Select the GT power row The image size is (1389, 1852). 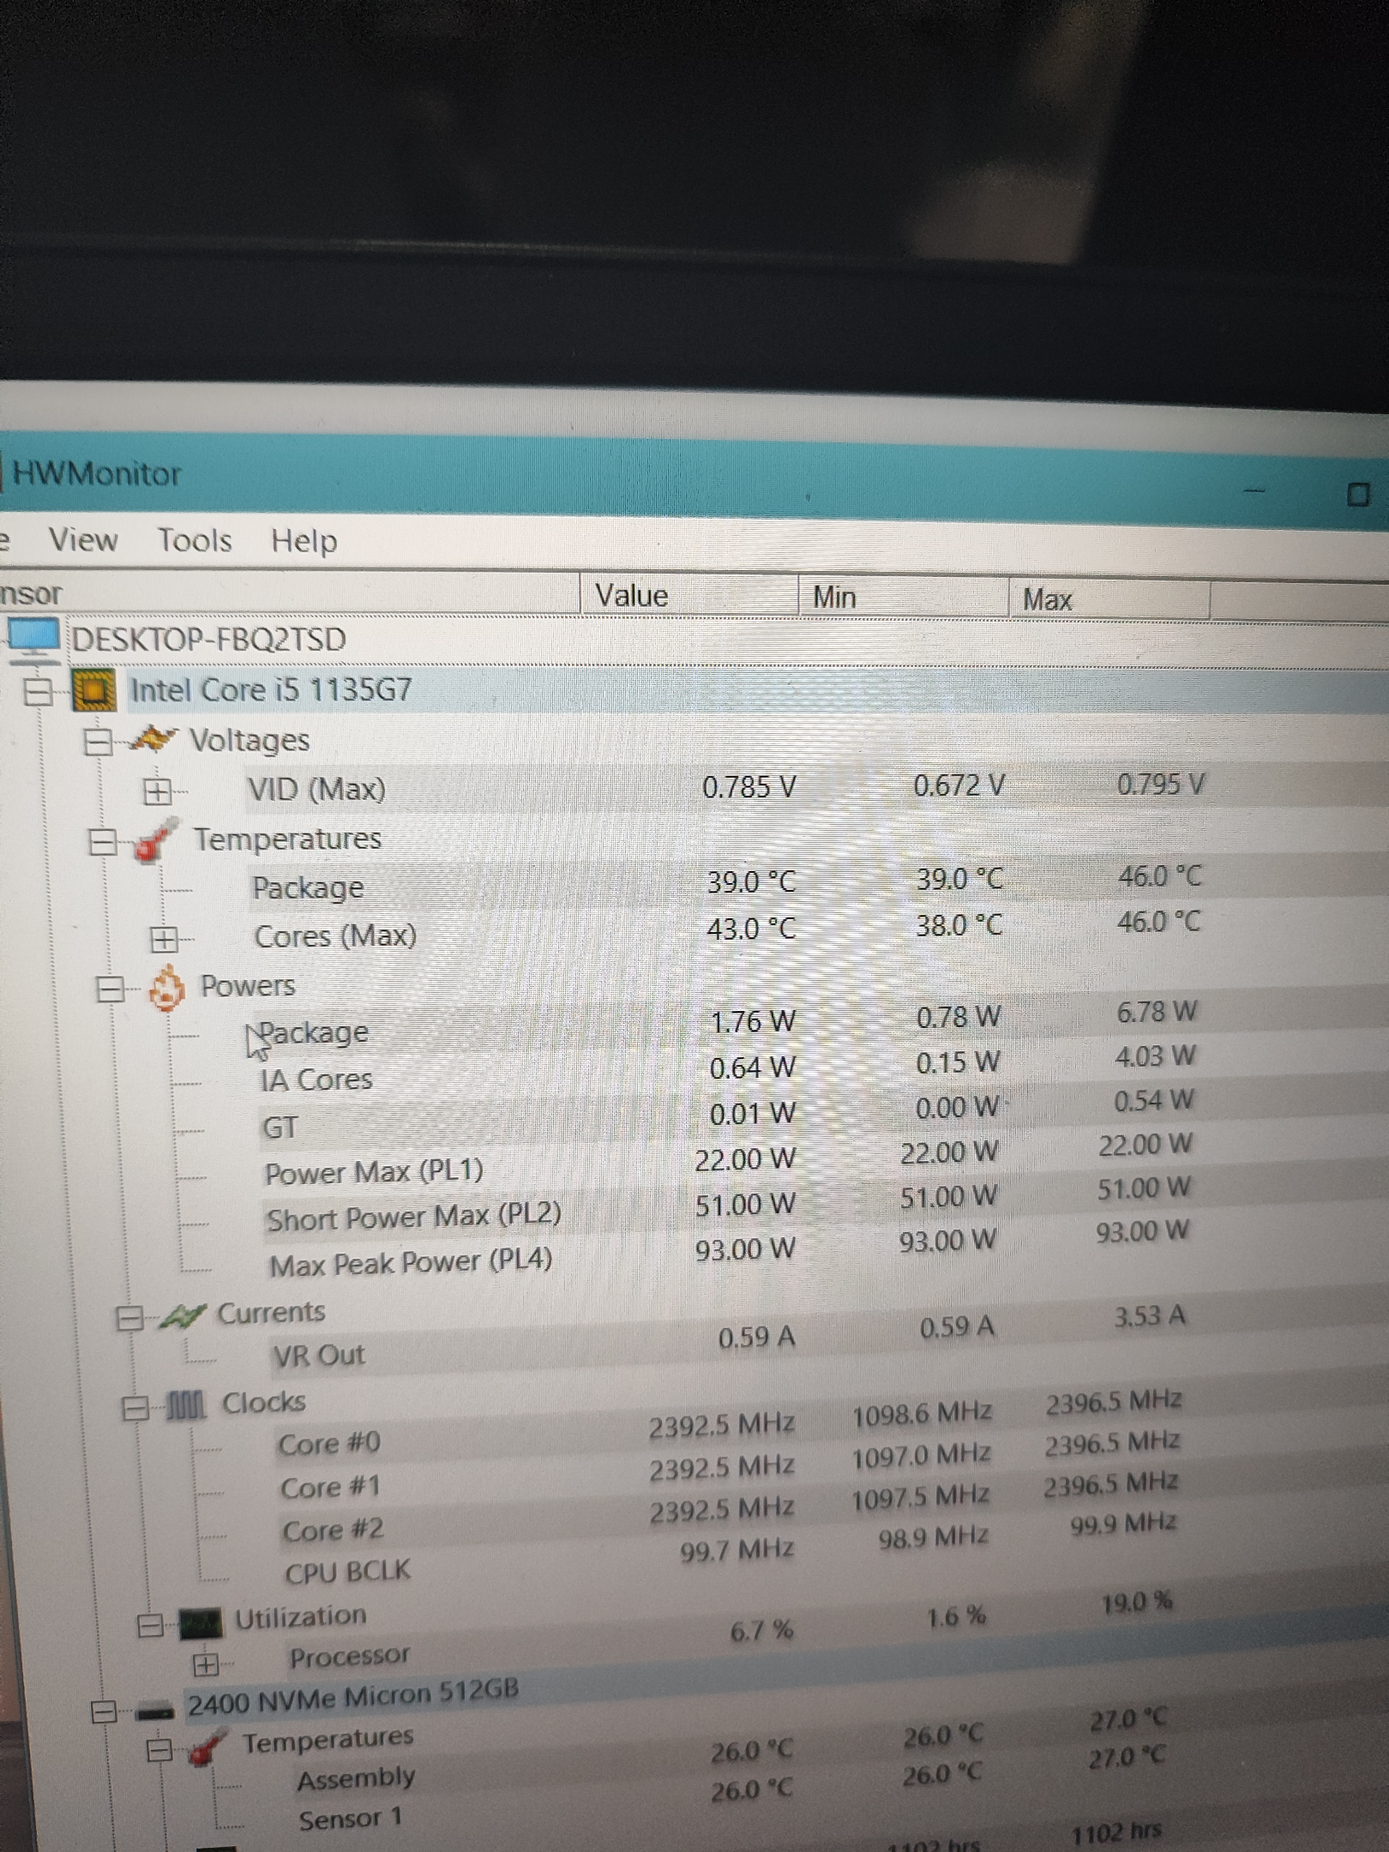(280, 1127)
